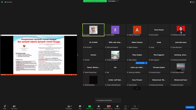Click the green Share Screen icon
This screenshot has width=196, height=110.
[x=89, y=106]
